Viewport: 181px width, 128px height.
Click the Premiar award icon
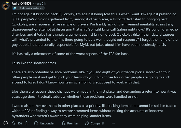coord(64,123)
